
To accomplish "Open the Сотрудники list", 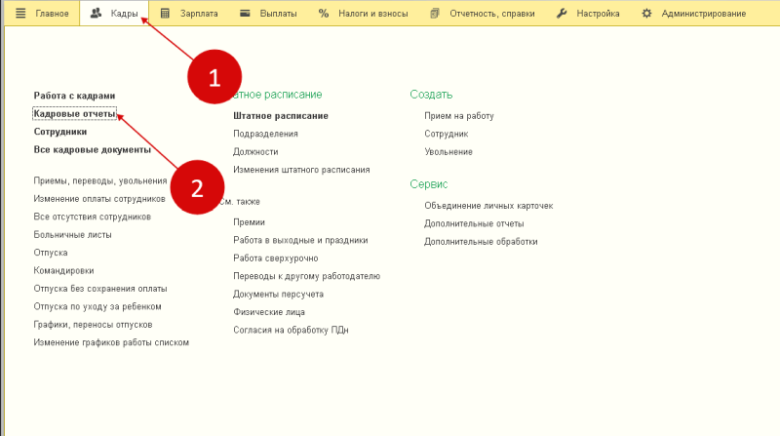I will (x=60, y=132).
